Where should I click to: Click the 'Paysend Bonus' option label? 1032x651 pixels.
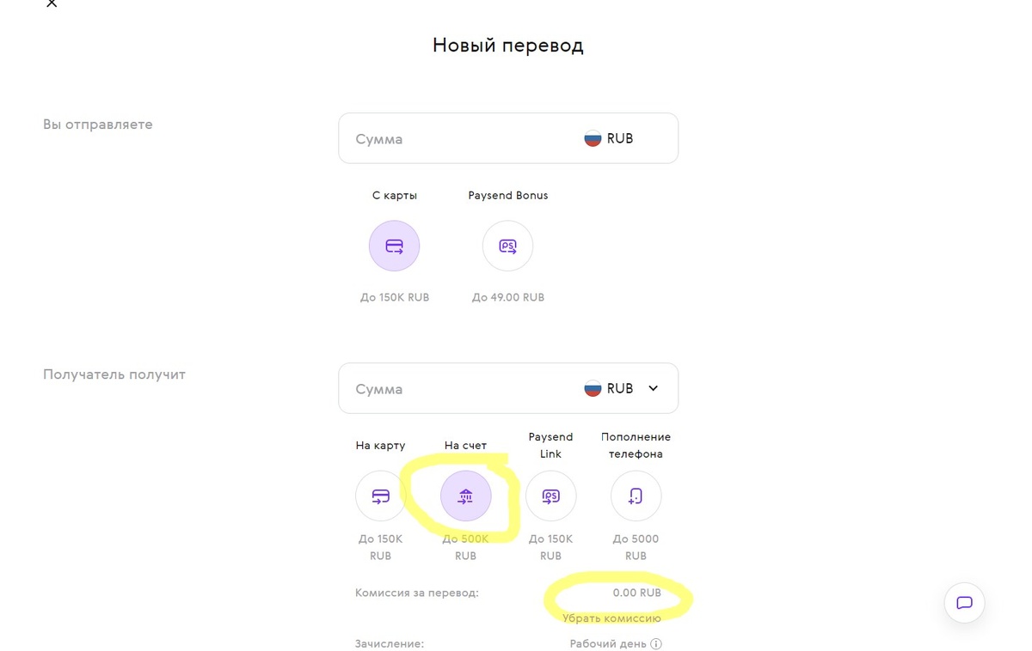pos(507,195)
